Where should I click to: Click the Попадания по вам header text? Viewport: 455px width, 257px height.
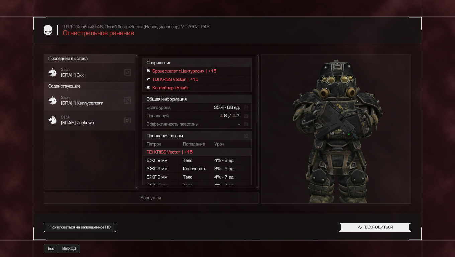coord(165,136)
